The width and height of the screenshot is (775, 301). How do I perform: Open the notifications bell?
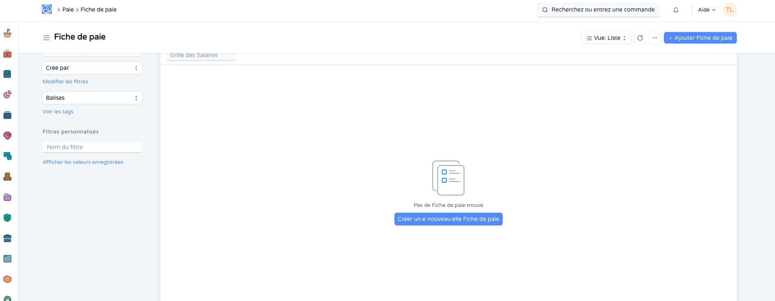click(x=676, y=10)
